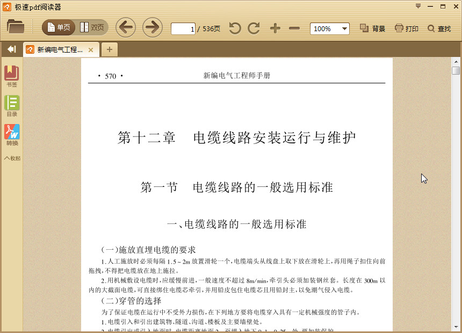Image resolution: width=462 pixels, height=333 pixels.
Task: Rotate page clockwise
Action: (254, 28)
